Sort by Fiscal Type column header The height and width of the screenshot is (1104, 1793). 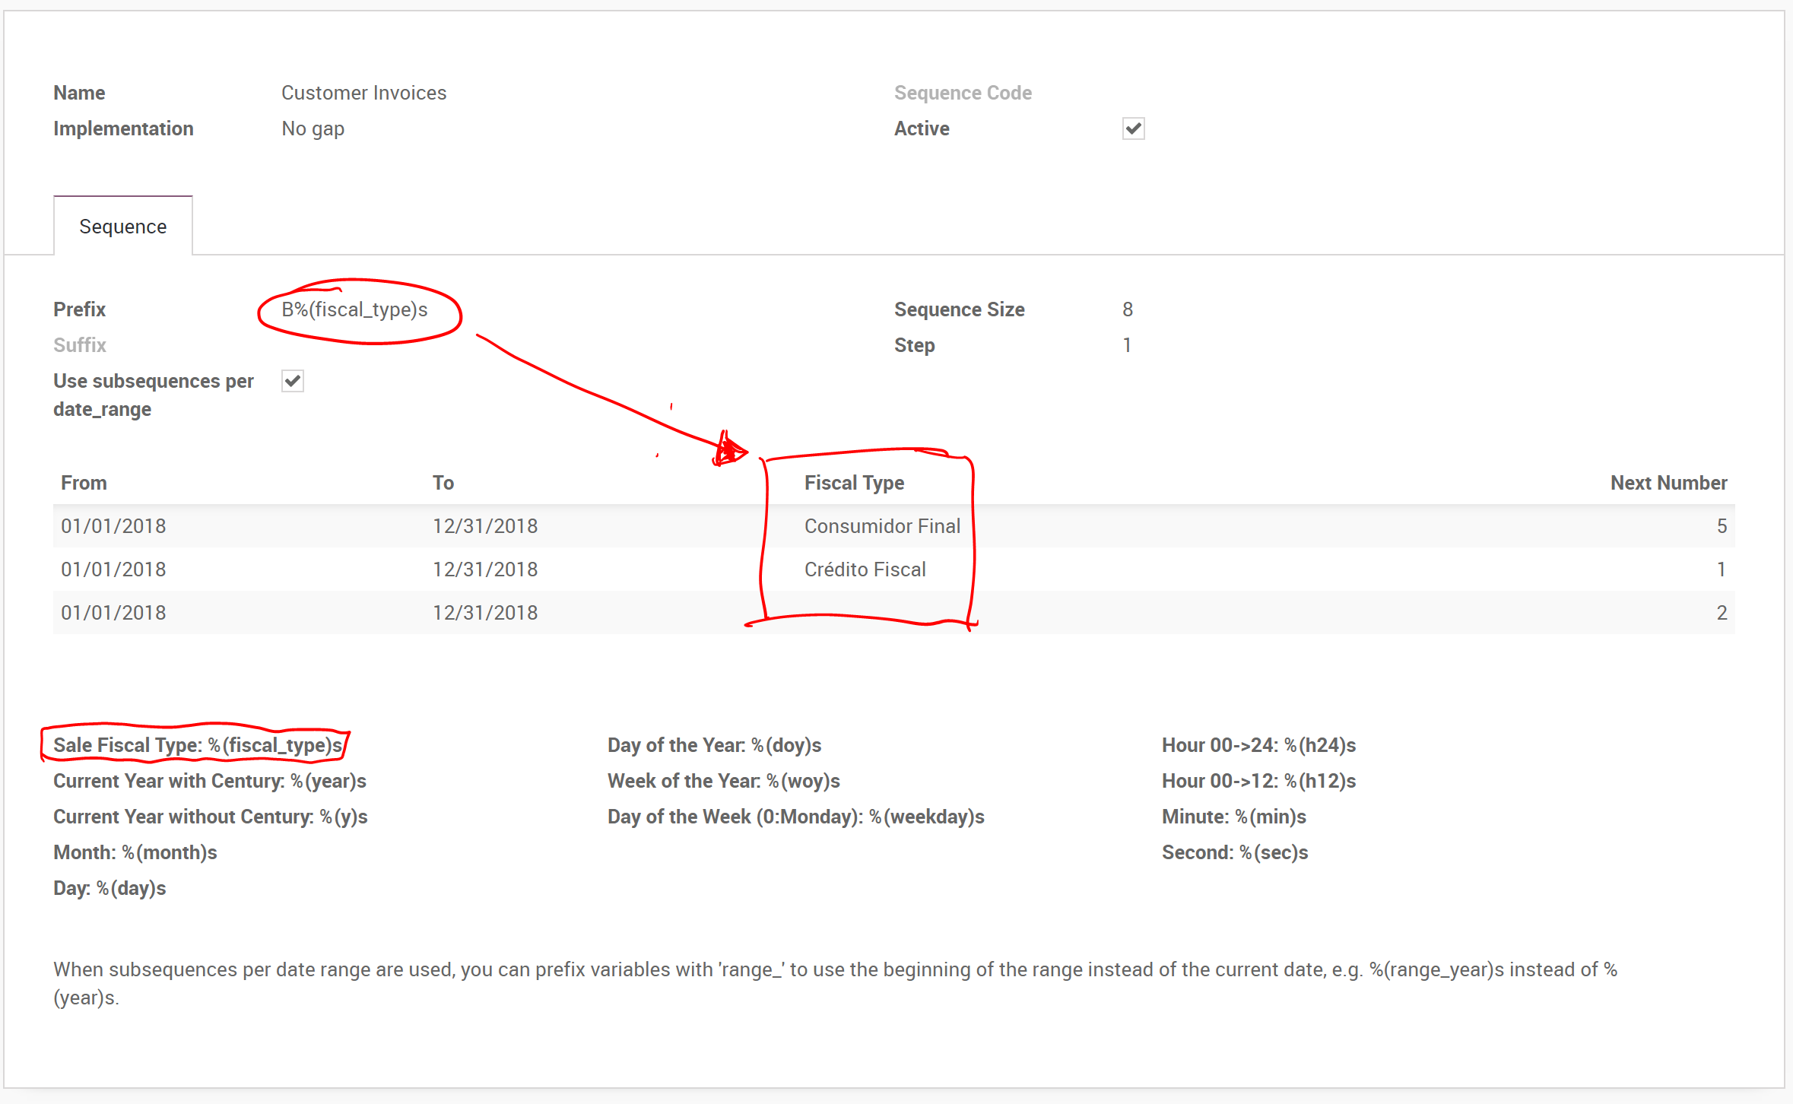point(854,483)
